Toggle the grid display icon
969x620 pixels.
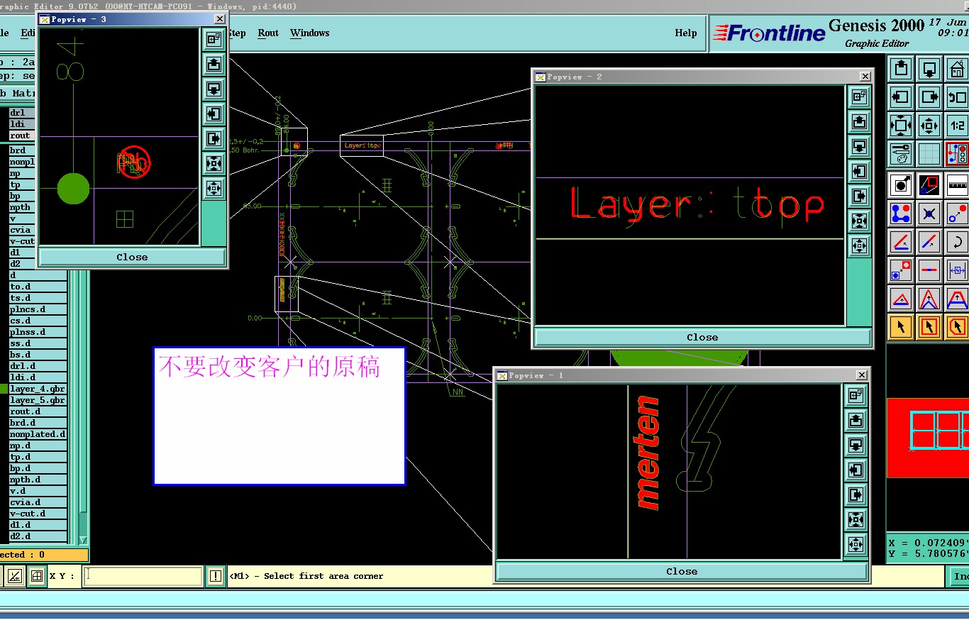click(929, 153)
